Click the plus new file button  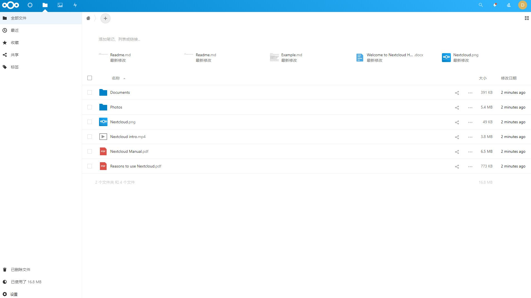[x=105, y=18]
